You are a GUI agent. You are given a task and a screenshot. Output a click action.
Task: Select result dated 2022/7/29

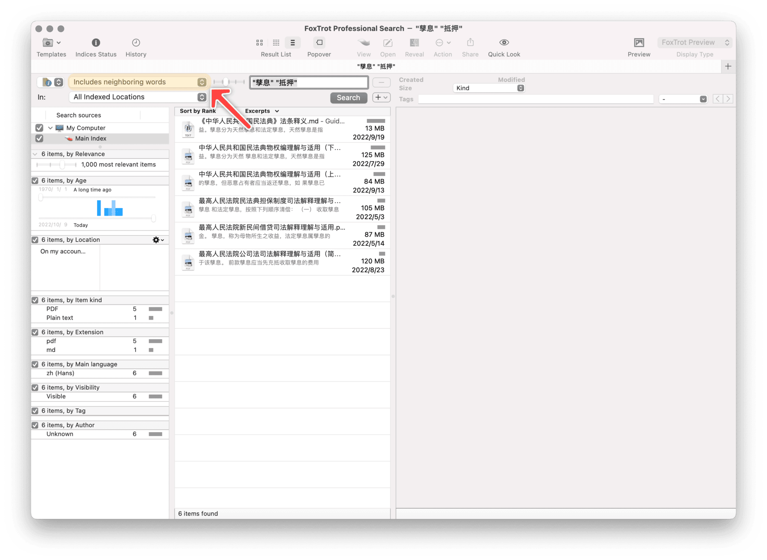pyautogui.click(x=283, y=156)
